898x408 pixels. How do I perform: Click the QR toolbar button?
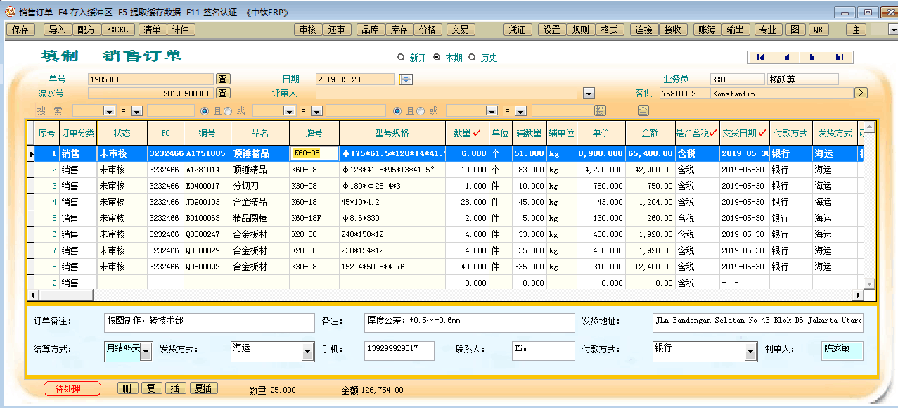pos(817,30)
